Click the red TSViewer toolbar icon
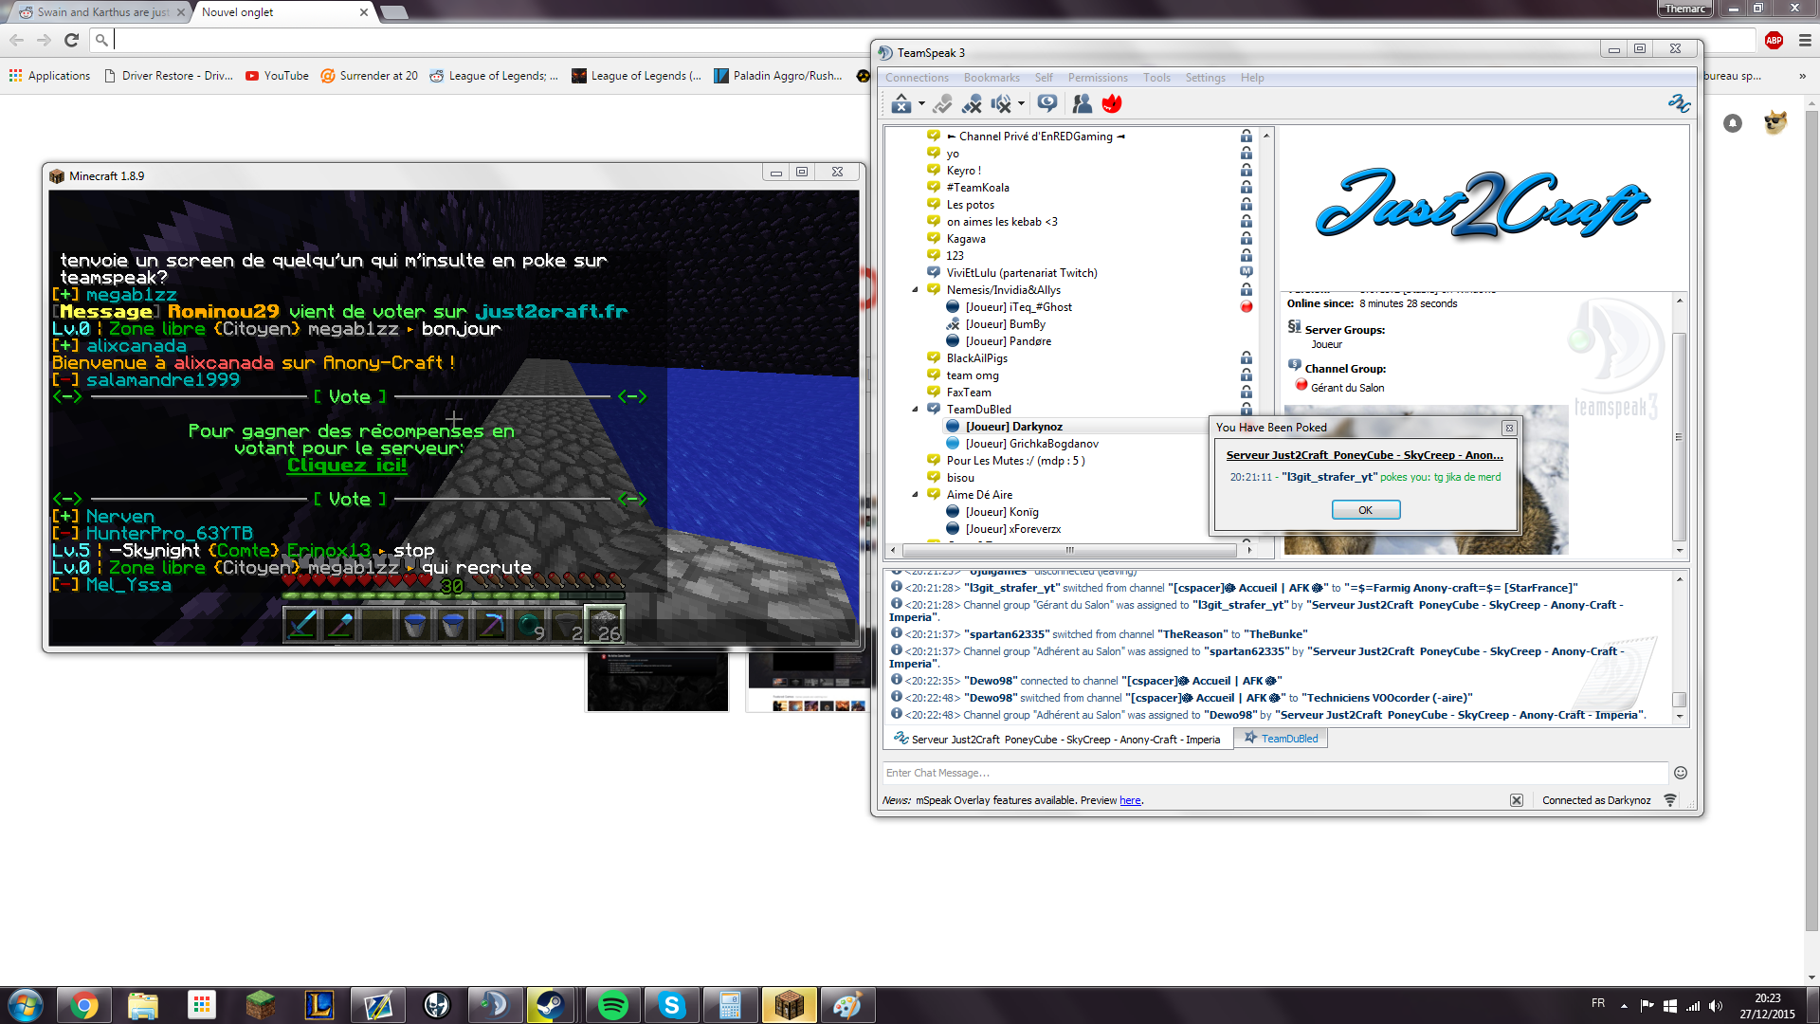The height and width of the screenshot is (1024, 1820). coord(1112,103)
